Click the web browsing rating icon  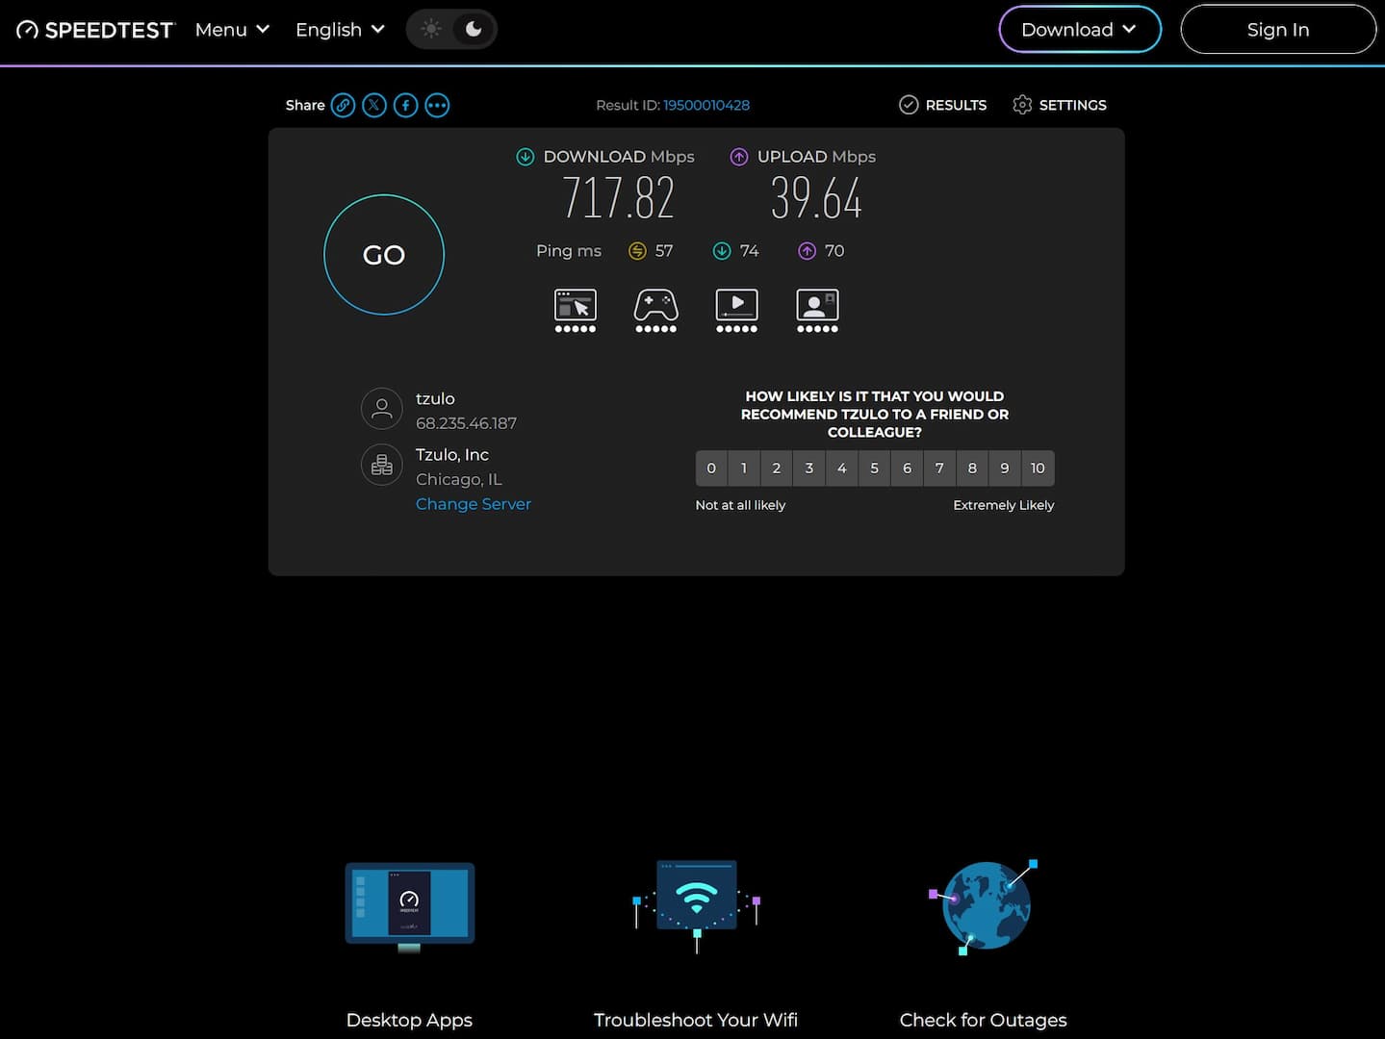click(x=576, y=310)
